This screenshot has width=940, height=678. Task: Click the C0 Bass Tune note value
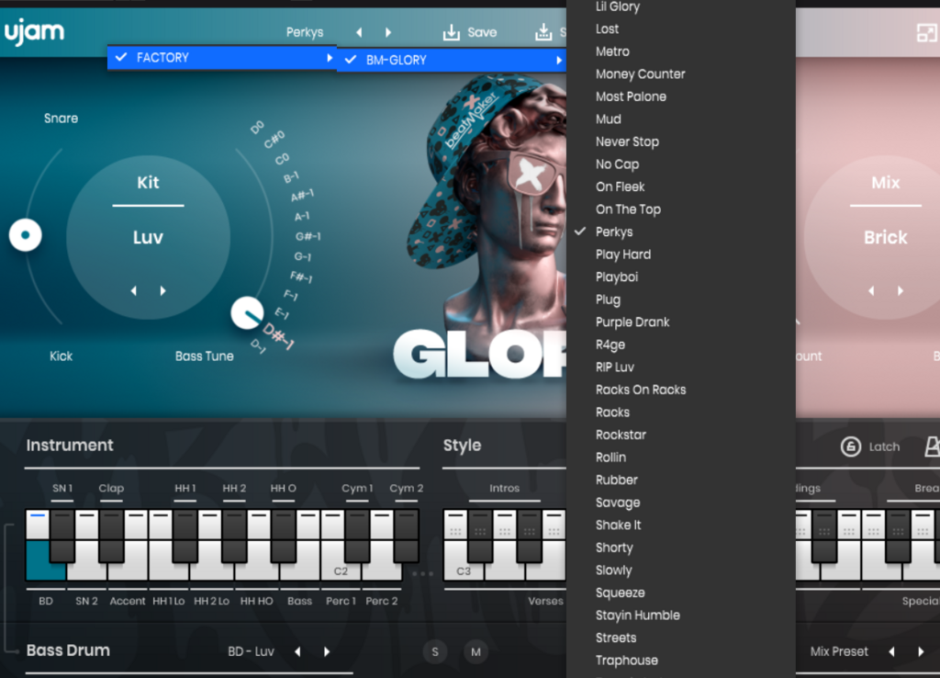[x=282, y=159]
